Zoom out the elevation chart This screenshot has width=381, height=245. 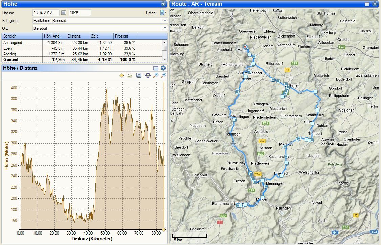point(156,75)
